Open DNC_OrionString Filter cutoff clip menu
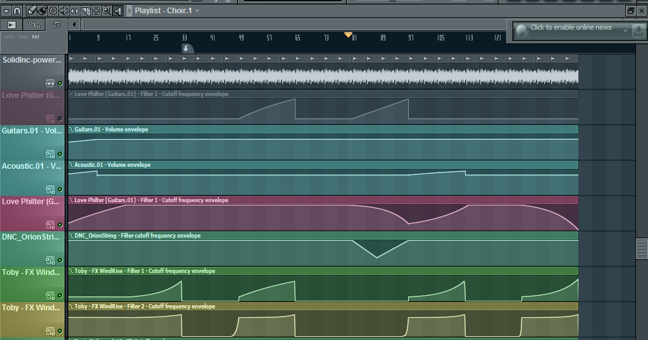648x340 pixels. [x=71, y=236]
